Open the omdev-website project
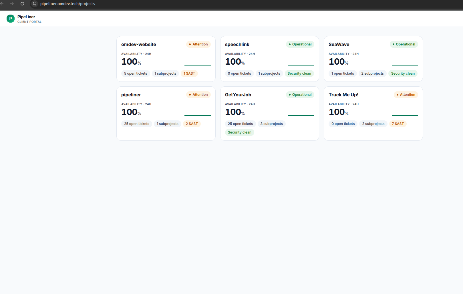This screenshot has height=294, width=463. tap(139, 44)
